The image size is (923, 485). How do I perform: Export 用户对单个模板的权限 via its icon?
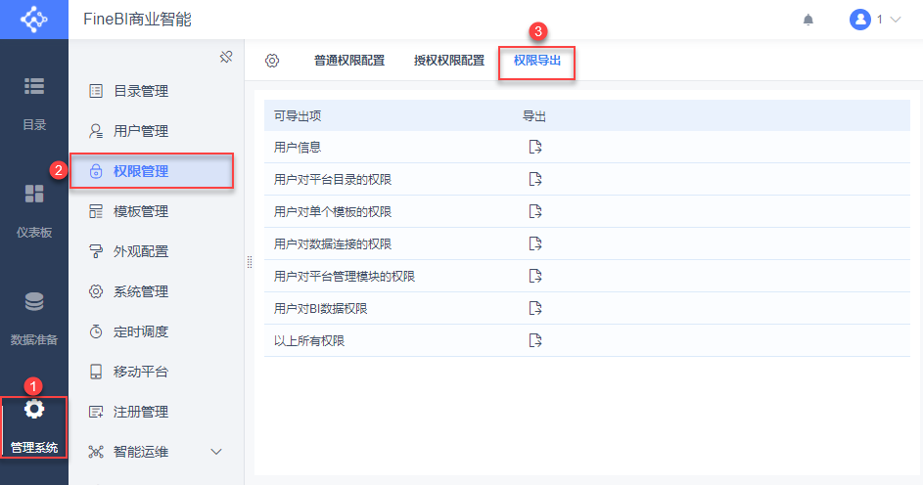(535, 211)
